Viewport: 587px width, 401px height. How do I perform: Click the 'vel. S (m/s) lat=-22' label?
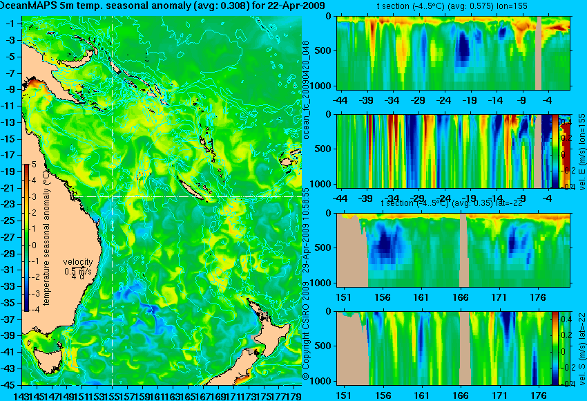[581, 348]
